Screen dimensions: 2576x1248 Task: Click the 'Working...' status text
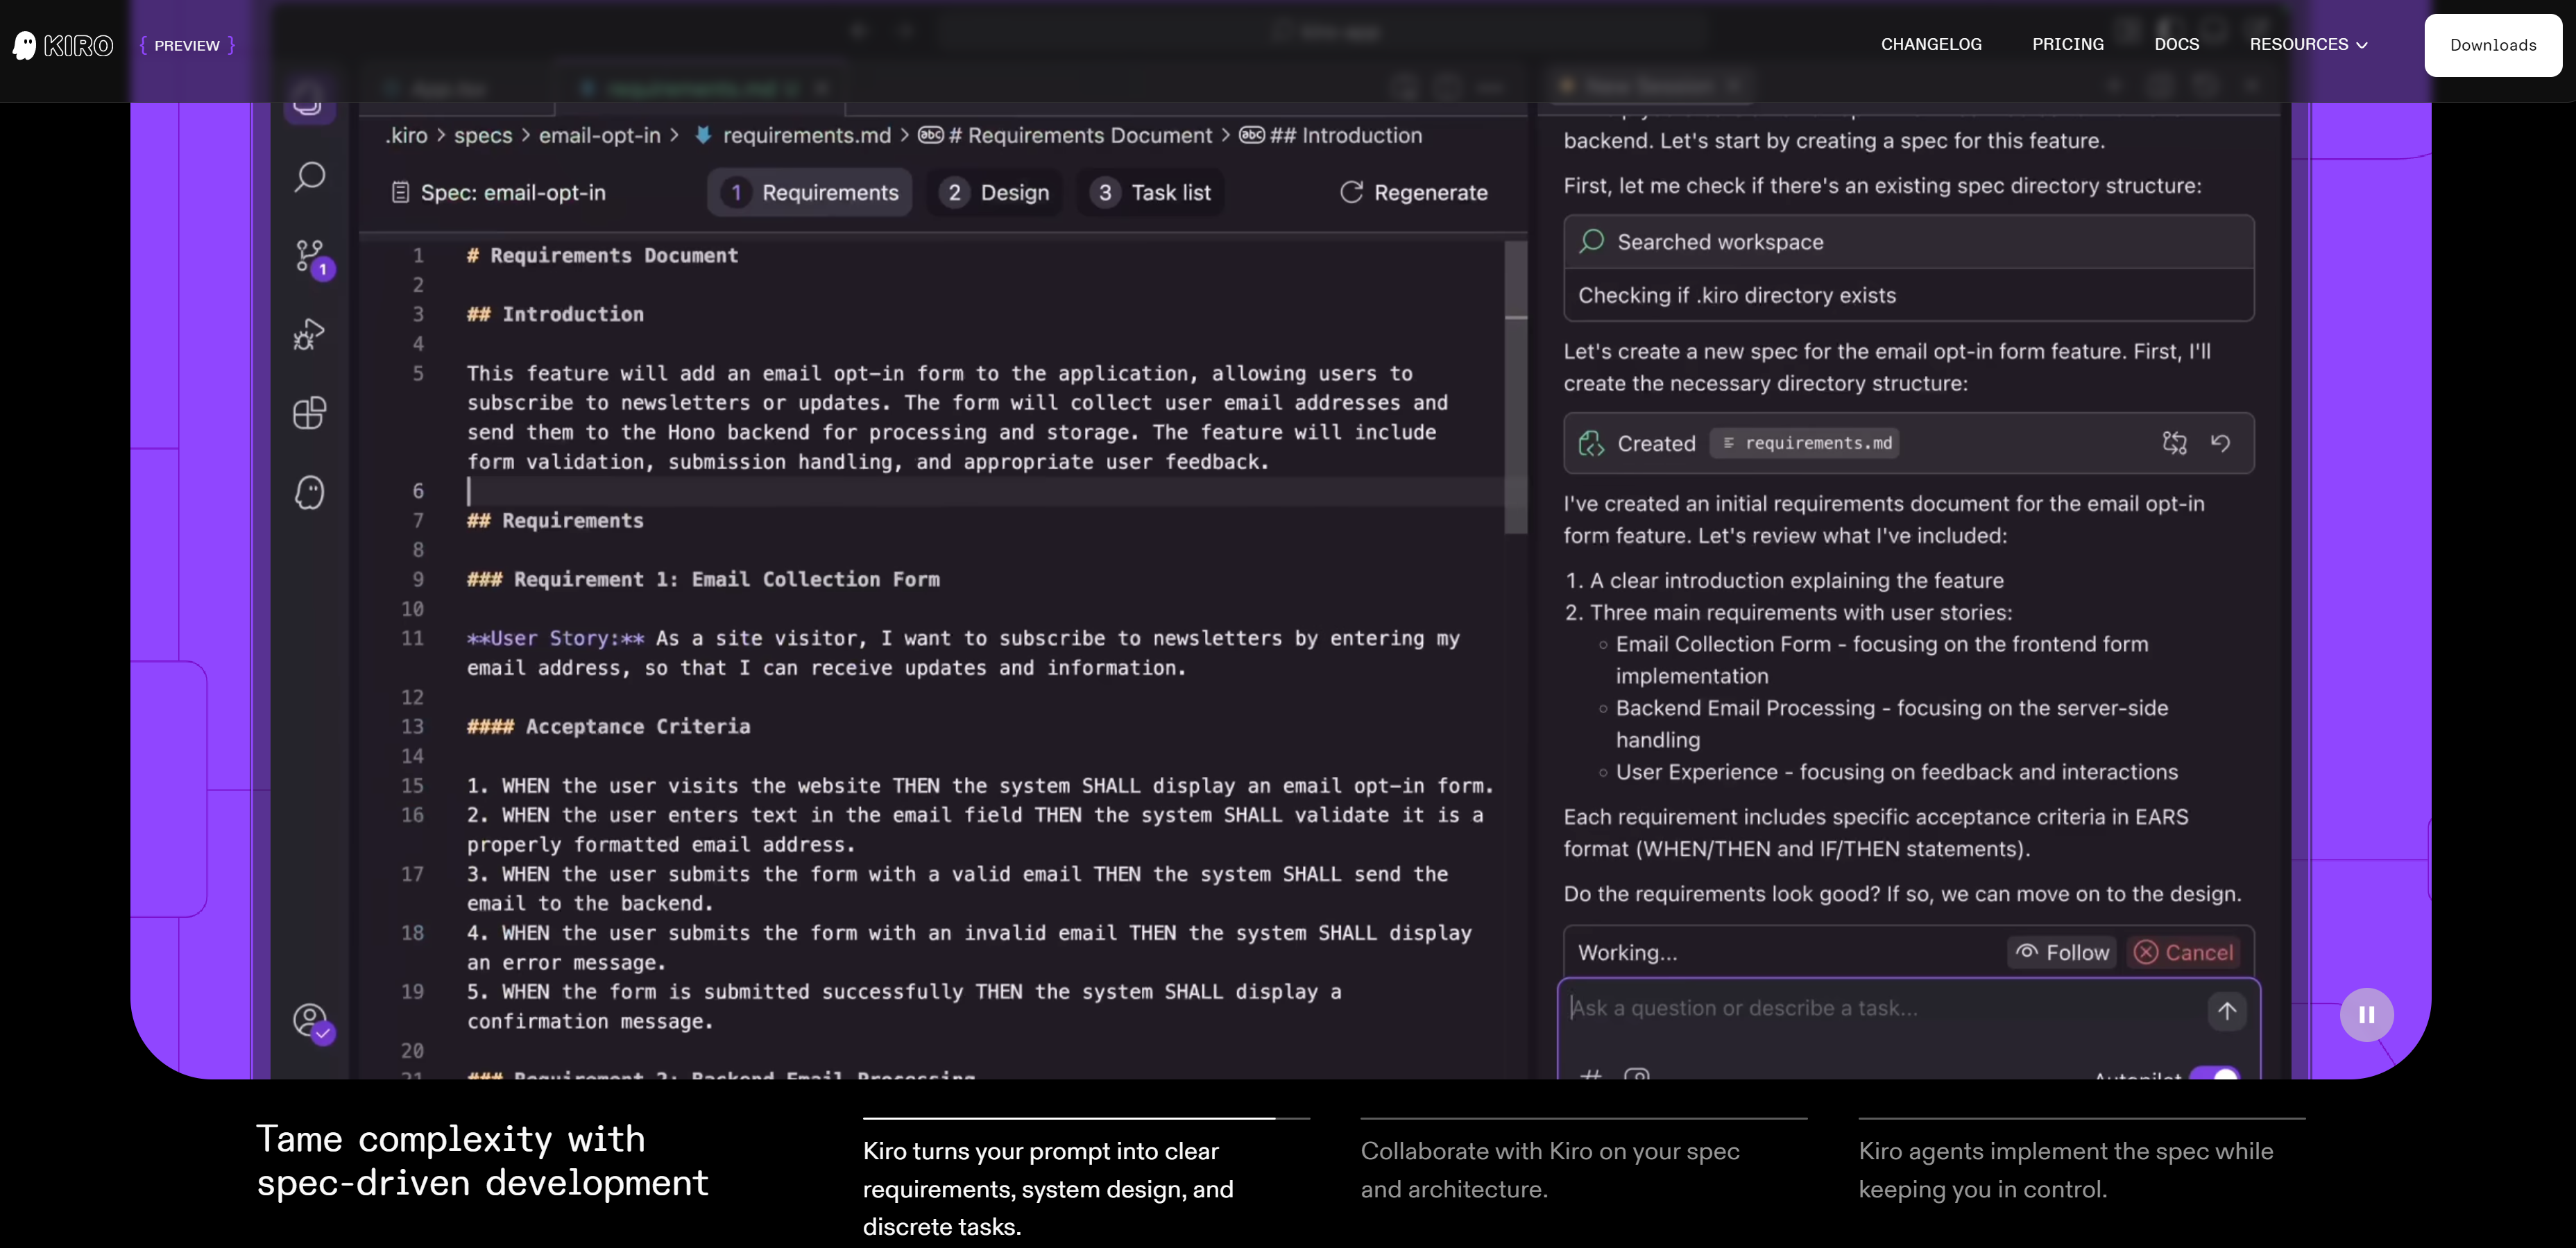(x=1627, y=952)
